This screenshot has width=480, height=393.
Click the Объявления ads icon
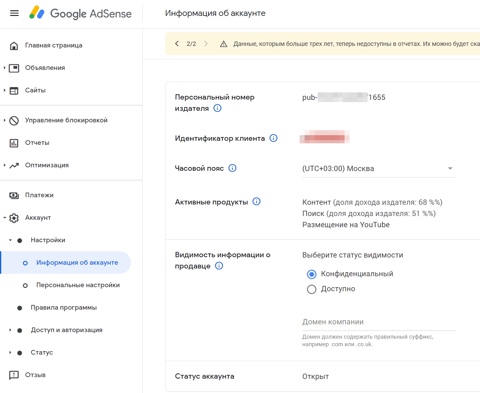click(14, 68)
